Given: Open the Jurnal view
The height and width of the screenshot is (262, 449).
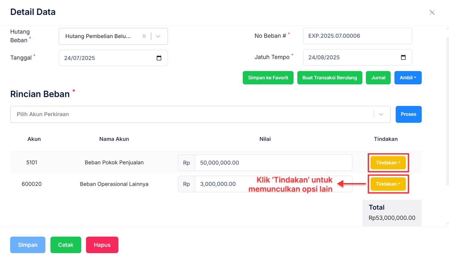Looking at the screenshot, I should click(378, 77).
